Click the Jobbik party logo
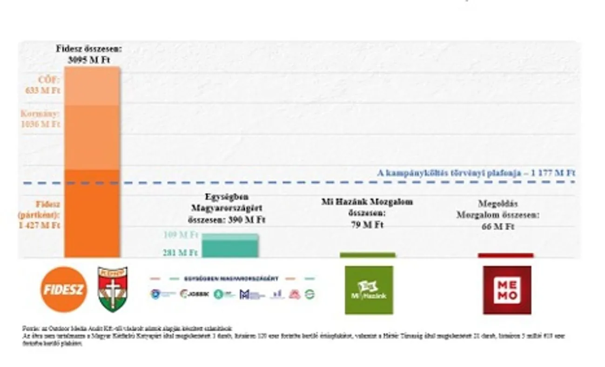605x367 pixels. 190,294
